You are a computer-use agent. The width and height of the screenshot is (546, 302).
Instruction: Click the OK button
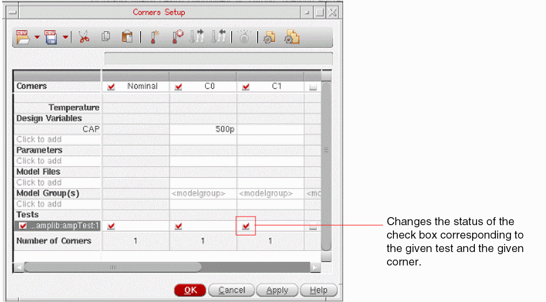190,290
